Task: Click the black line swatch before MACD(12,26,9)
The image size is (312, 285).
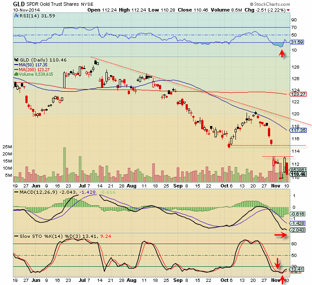Action: pos(16,192)
